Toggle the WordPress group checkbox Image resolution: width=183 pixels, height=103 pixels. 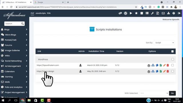pyautogui.click(x=173, y=59)
